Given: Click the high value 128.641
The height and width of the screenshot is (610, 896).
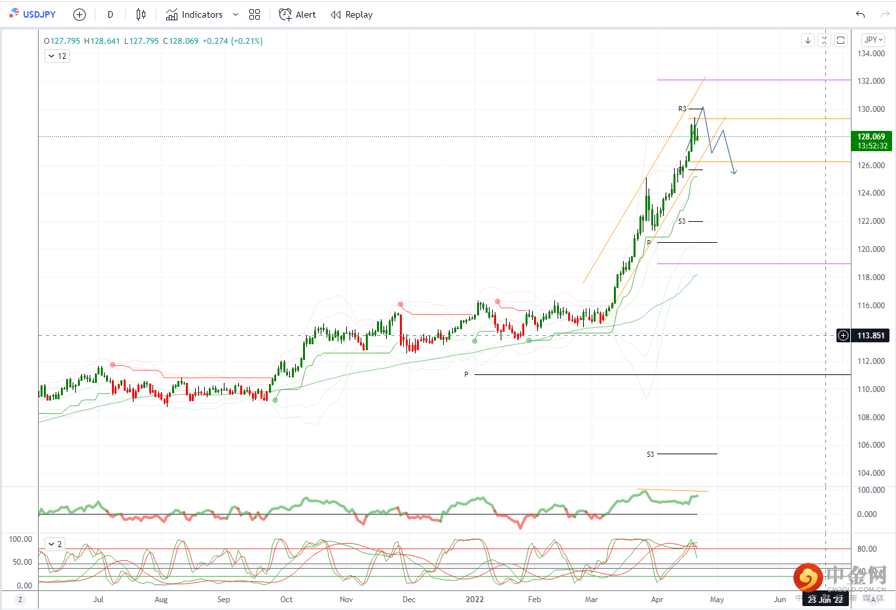Looking at the screenshot, I should 105,41.
